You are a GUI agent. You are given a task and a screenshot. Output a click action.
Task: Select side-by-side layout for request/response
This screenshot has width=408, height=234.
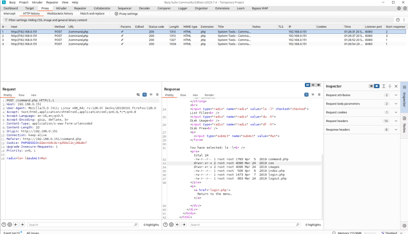[x=308, y=85]
